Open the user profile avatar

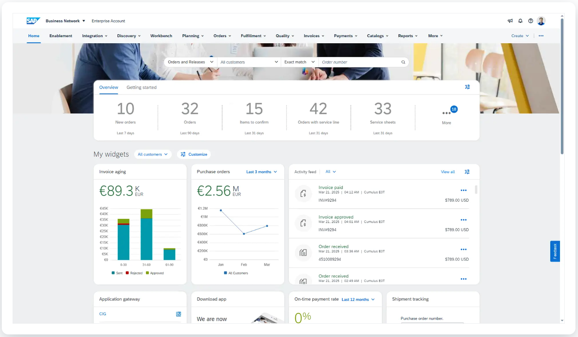541,21
